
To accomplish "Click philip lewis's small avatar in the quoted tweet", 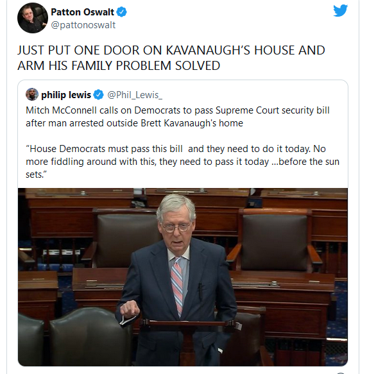I will click(x=32, y=94).
